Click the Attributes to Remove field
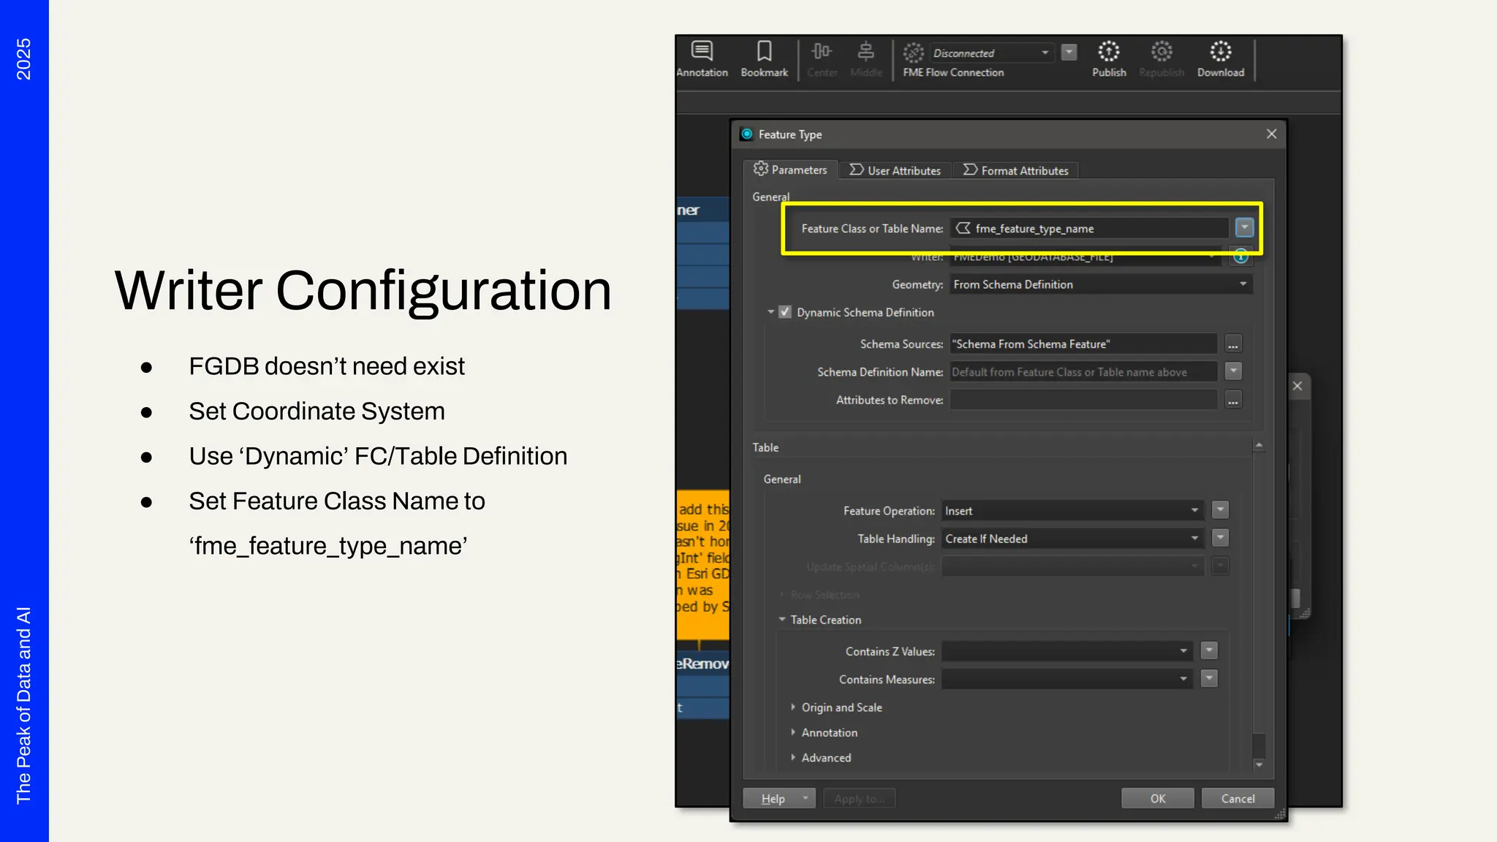Image resolution: width=1497 pixels, height=842 pixels. [1083, 400]
